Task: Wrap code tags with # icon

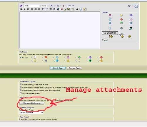Action: coord(77,9)
